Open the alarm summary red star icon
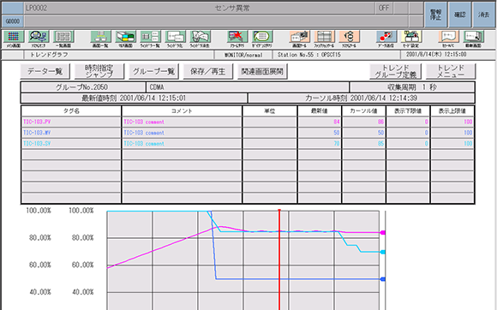497x310 pixels. point(237,37)
